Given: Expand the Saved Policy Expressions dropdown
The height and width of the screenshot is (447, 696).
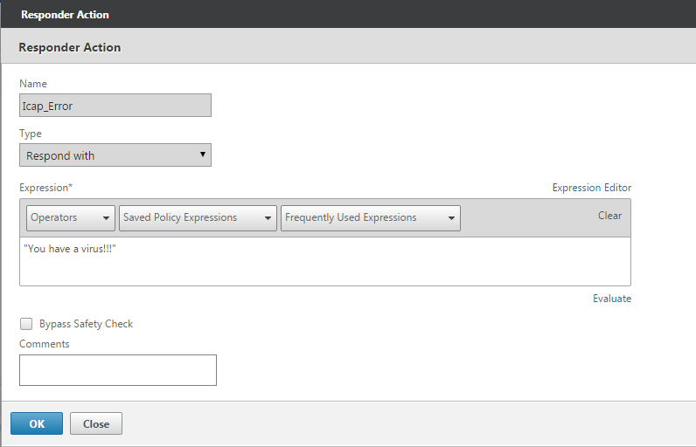Looking at the screenshot, I should click(198, 217).
